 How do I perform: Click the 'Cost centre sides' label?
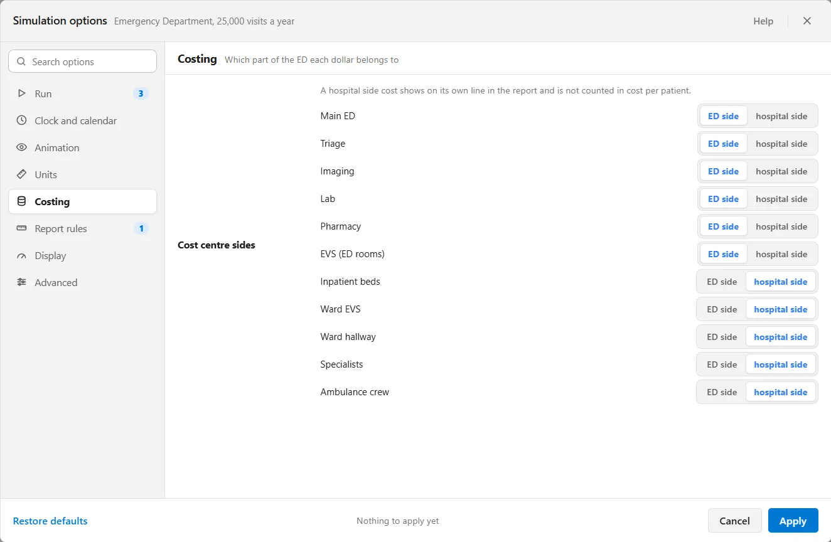click(217, 245)
